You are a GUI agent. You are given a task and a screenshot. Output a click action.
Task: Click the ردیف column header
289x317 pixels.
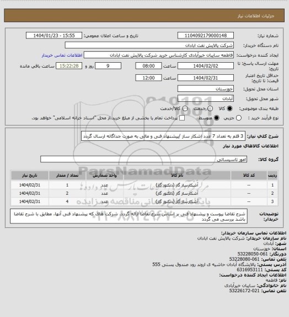pyautogui.click(x=272, y=176)
